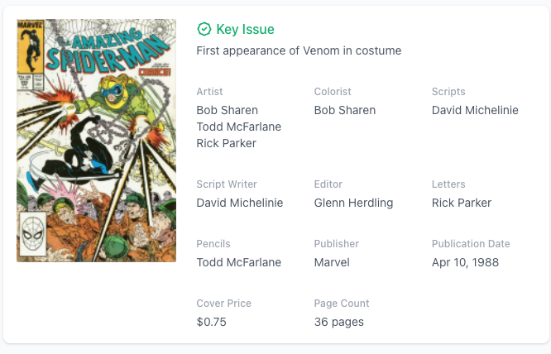Screen dimensions: 551x354
Task: Click the First appearance of Venom description
Action: tap(299, 50)
